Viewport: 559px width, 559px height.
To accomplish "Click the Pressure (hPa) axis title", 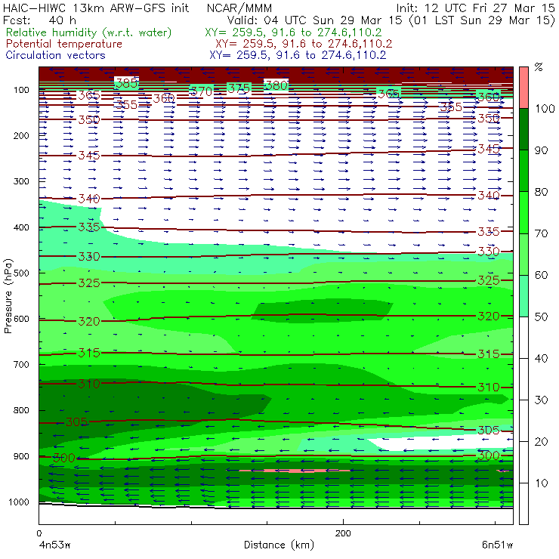I will pyautogui.click(x=8, y=296).
